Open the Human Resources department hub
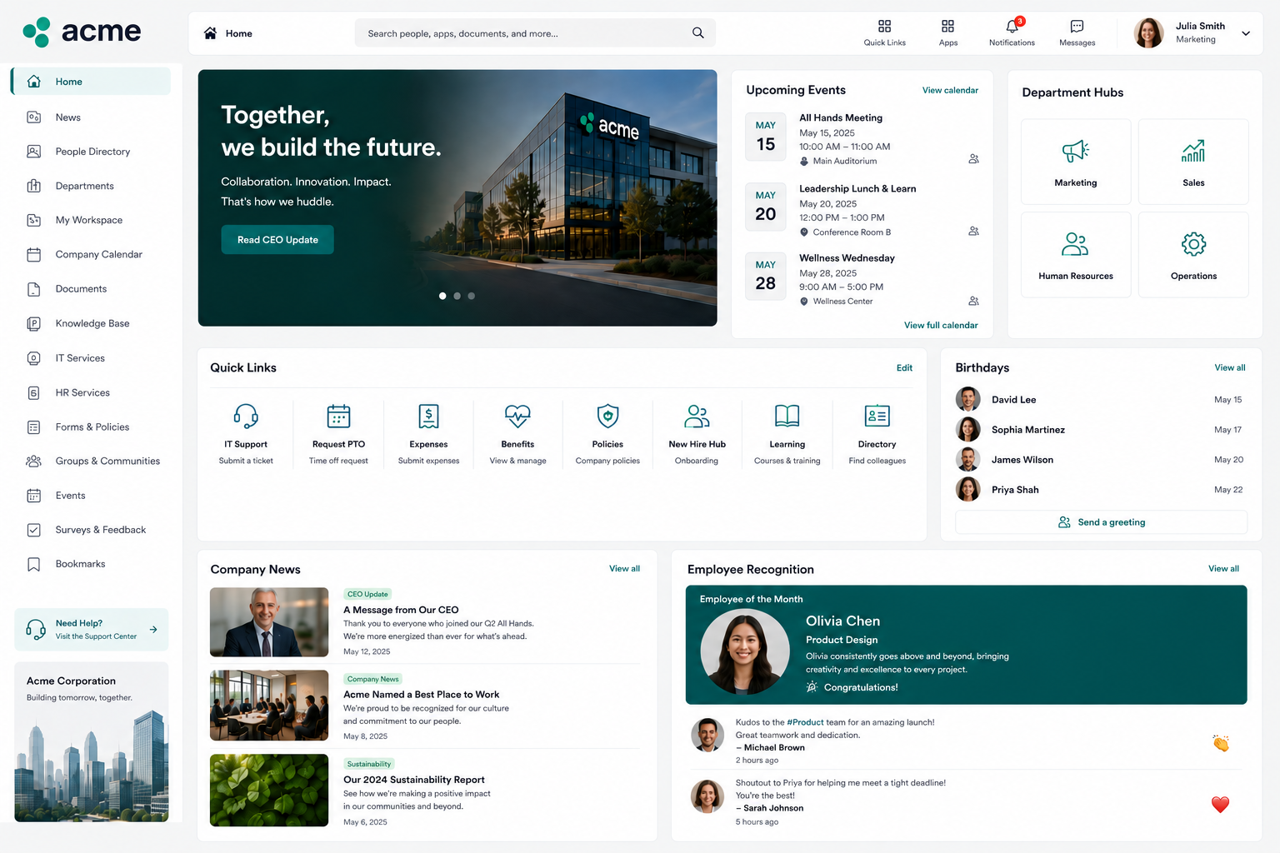The width and height of the screenshot is (1280, 853). (1076, 254)
